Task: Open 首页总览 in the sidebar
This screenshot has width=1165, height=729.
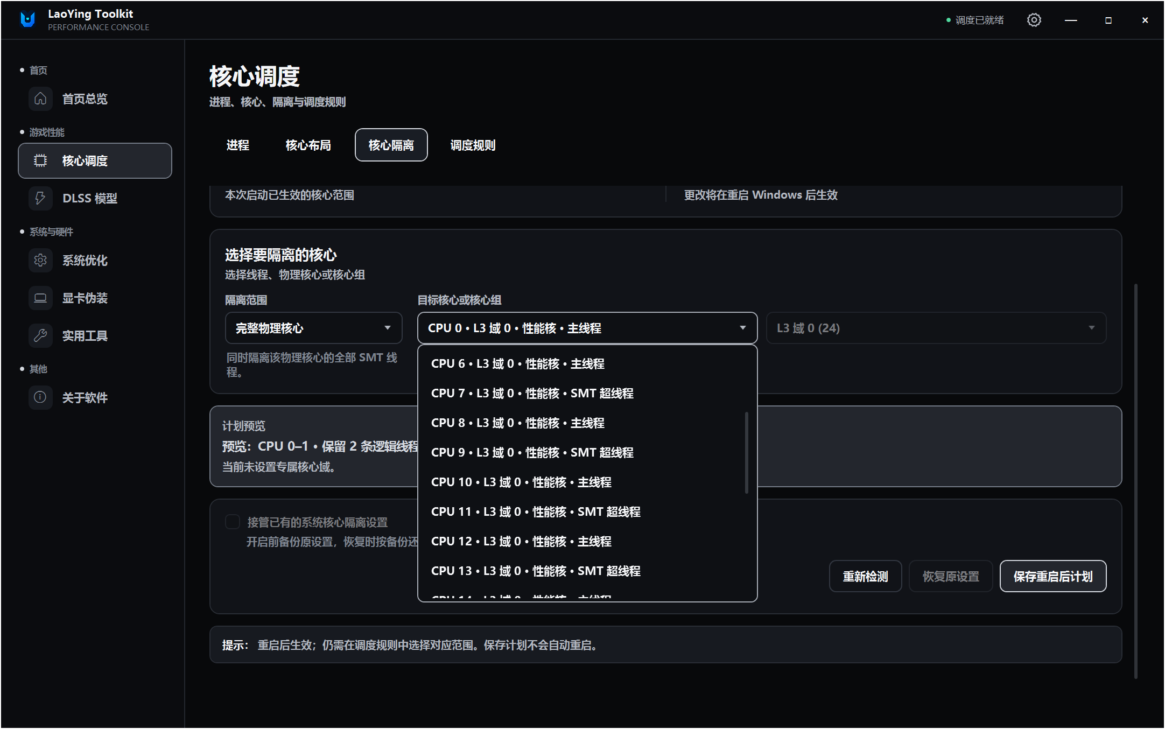Action: (x=95, y=99)
